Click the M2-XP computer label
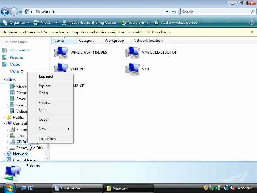The height and width of the screenshot is (193, 257). click(79, 86)
